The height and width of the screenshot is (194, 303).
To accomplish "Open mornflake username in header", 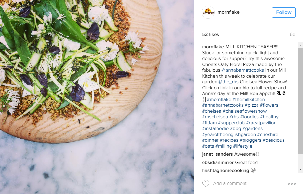I will pyautogui.click(x=229, y=12).
